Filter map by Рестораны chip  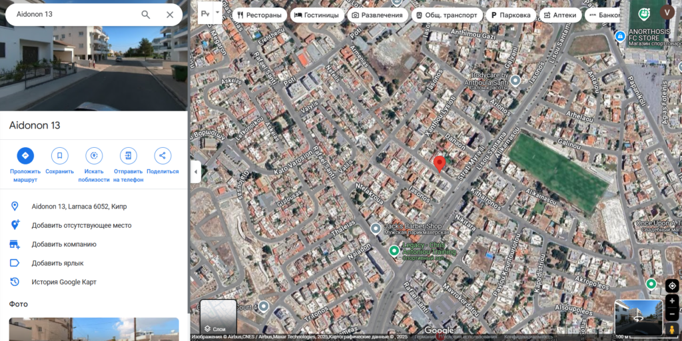[260, 15]
